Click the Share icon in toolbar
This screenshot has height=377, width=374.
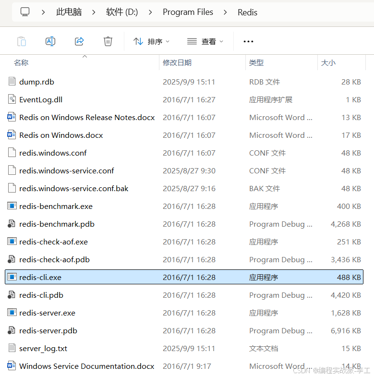click(x=79, y=41)
